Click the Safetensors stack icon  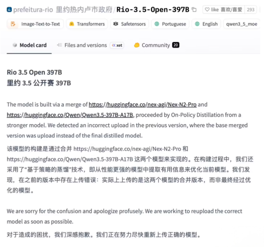[x=116, y=24]
